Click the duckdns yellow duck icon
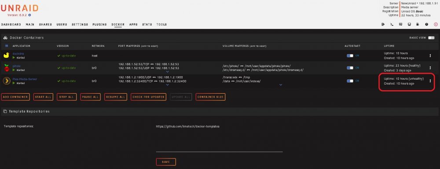Screen dimensions: 440x169 [6, 55]
